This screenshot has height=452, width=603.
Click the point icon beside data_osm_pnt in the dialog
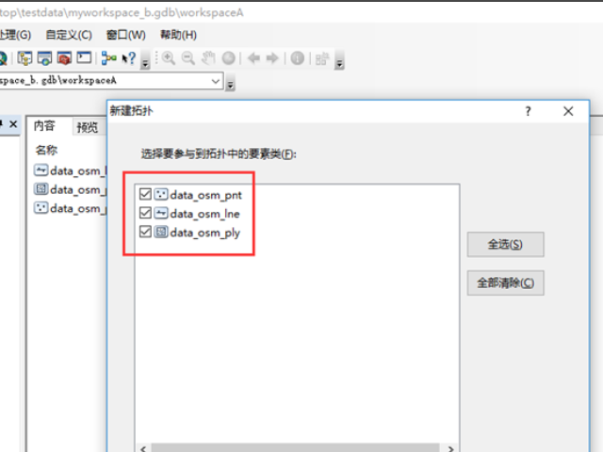tap(161, 195)
